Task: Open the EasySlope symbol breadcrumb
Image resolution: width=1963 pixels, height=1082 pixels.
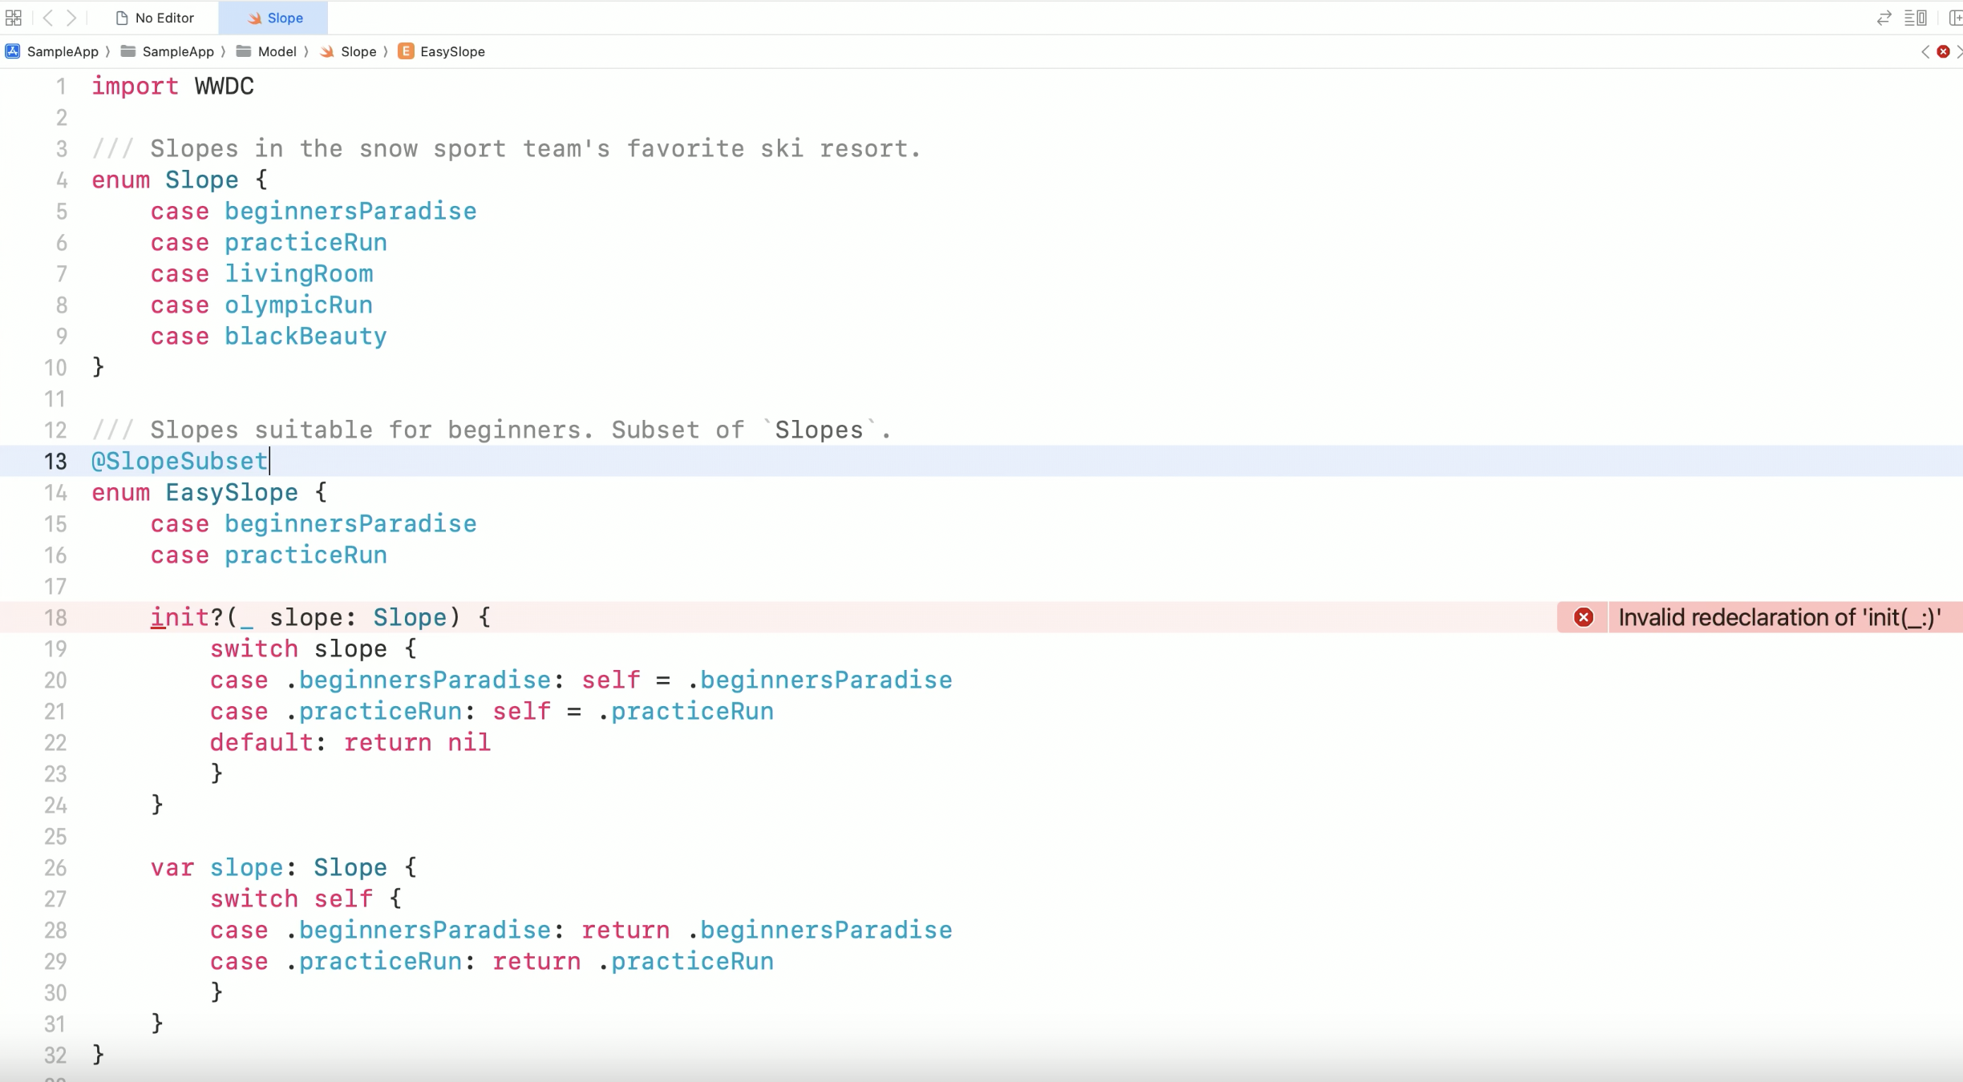Action: coord(443,51)
